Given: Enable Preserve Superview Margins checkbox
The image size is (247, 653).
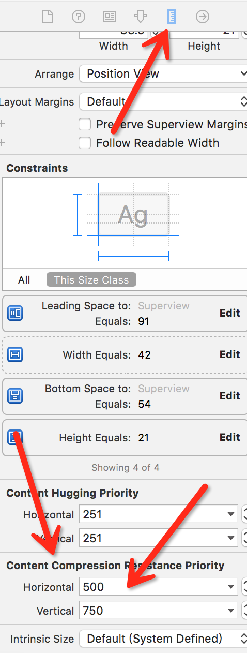Looking at the screenshot, I should pos(85,125).
